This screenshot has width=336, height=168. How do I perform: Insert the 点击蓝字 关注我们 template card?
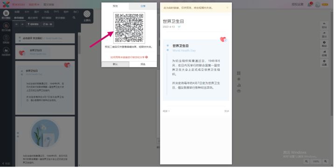coord(45,38)
